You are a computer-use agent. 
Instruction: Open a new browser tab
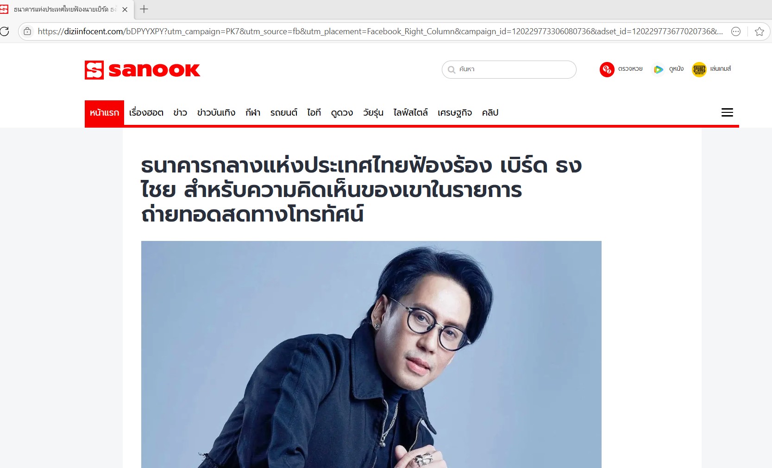pyautogui.click(x=144, y=9)
